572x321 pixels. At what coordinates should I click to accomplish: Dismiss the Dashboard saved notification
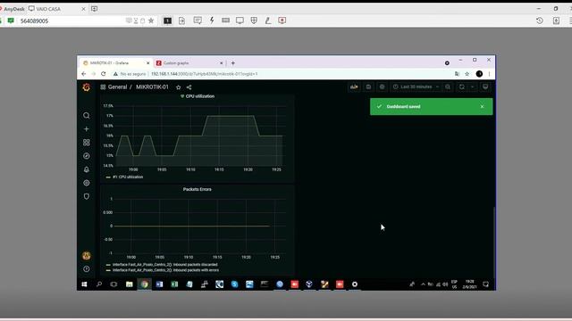tap(482, 107)
